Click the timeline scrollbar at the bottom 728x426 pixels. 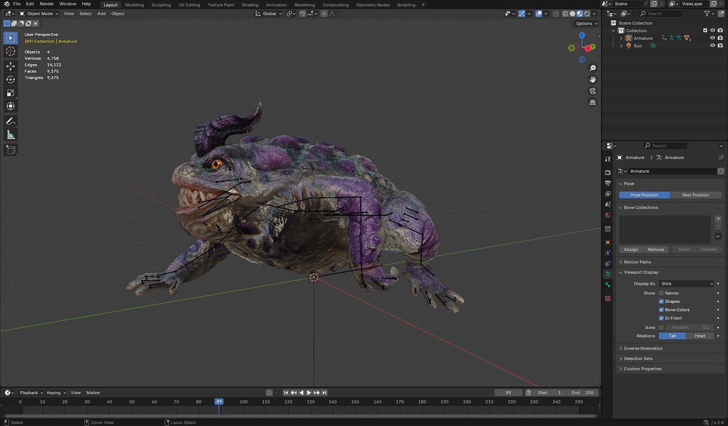300,416
